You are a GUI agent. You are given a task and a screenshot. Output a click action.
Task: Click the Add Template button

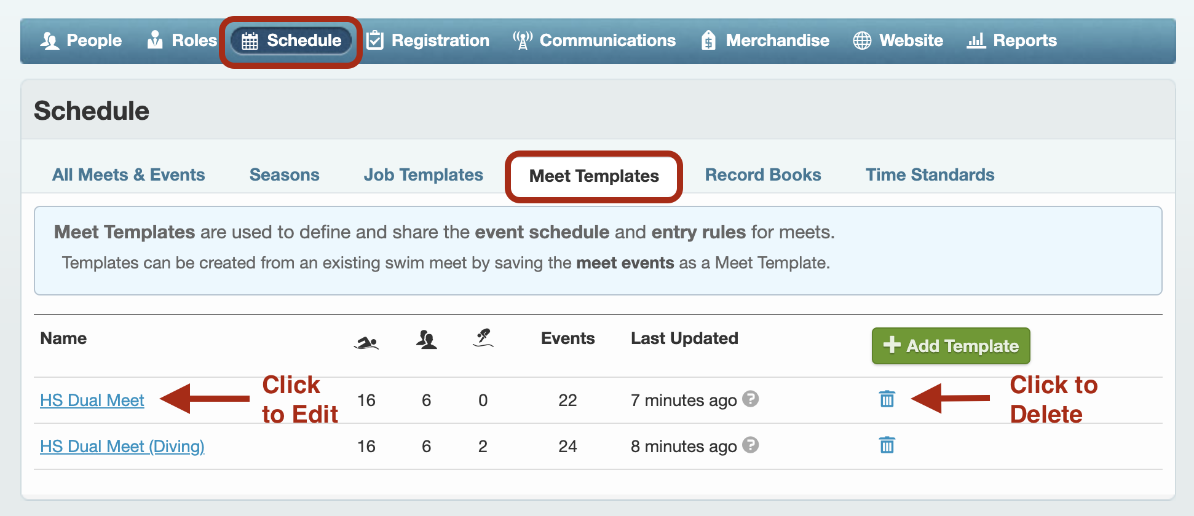coord(951,346)
